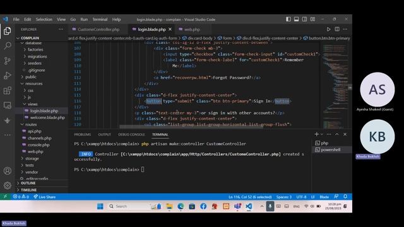
Task: Click the remote window status bar icon
Action: pyautogui.click(x=5, y=197)
